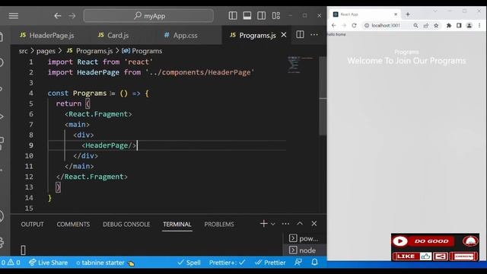Click line number 9 in the gutter

pyautogui.click(x=30, y=145)
